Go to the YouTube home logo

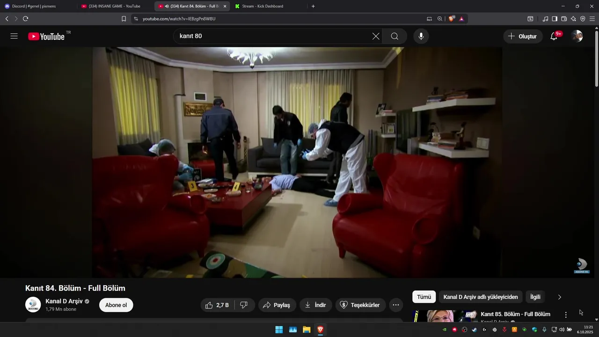[x=46, y=37]
